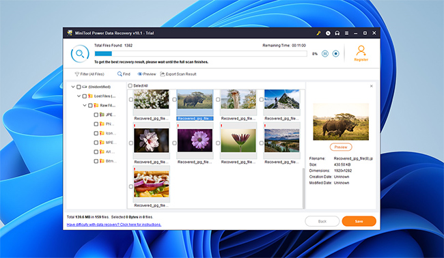444x258 pixels.
Task: Click filename 'Recovered_jpg_file(8).jp'
Action: coord(353,159)
